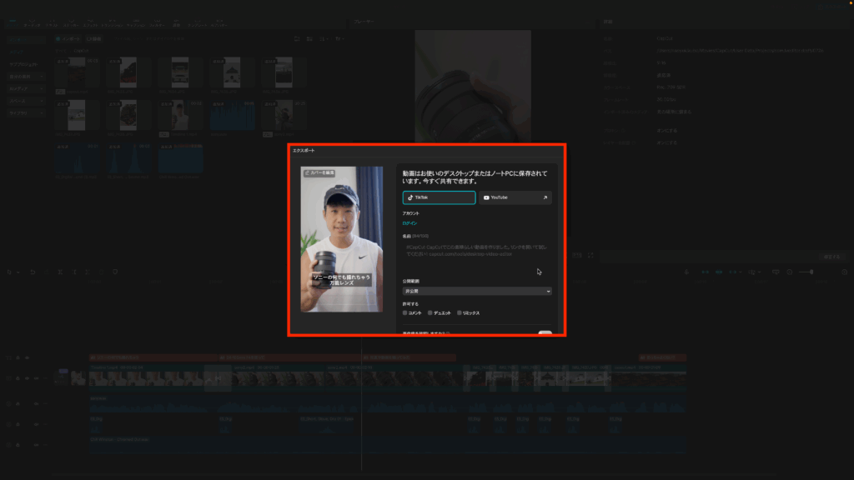Open the エフェクト tab in the top toolbar
Viewport: 854px width, 480px height.
click(x=90, y=22)
